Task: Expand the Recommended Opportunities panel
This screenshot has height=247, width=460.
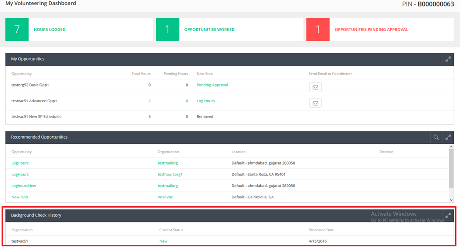Action: (x=448, y=137)
